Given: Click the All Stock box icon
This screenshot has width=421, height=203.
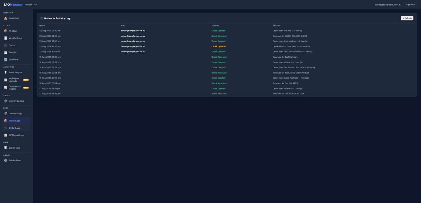Looking at the screenshot, I should (6, 31).
